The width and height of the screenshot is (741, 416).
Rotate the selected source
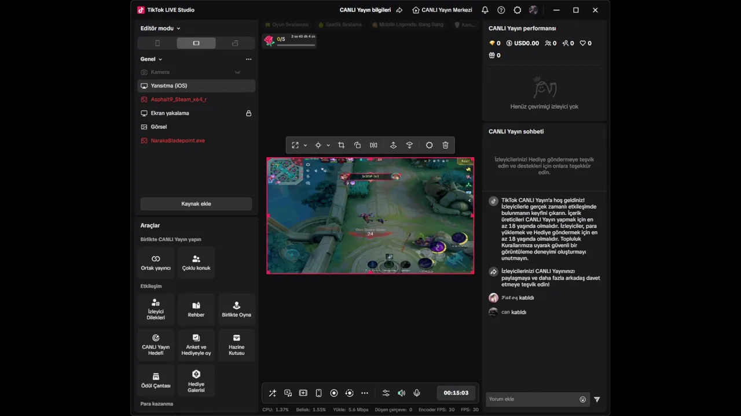(357, 145)
